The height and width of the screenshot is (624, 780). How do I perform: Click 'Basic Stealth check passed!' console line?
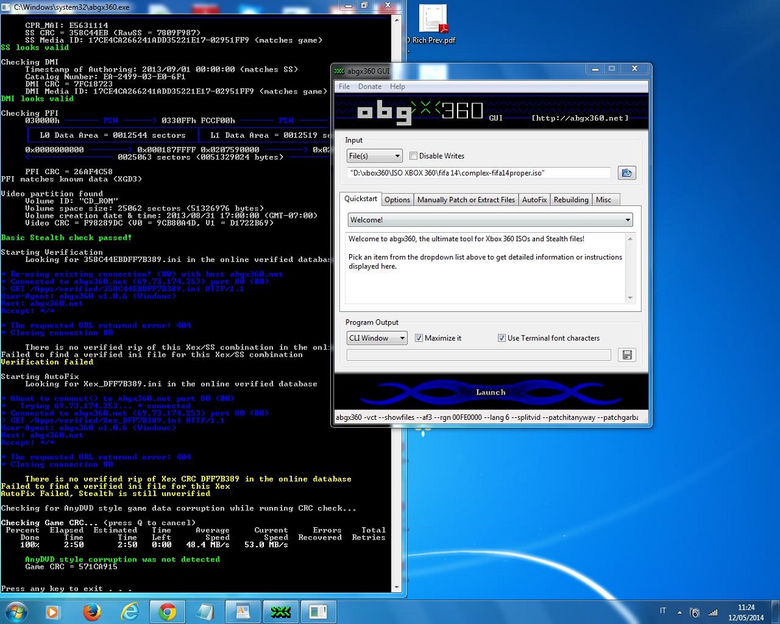[66, 237]
